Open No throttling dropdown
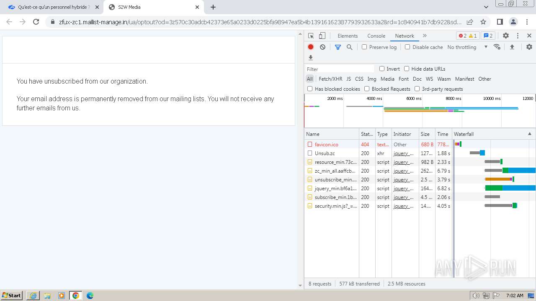Screen dimensions: 536x301 point(467,47)
